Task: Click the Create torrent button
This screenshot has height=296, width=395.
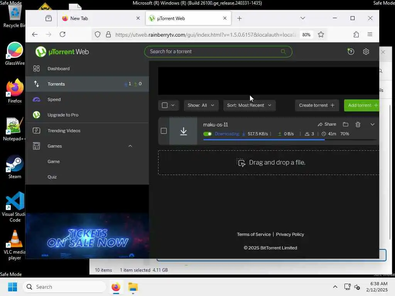Action: (x=317, y=105)
